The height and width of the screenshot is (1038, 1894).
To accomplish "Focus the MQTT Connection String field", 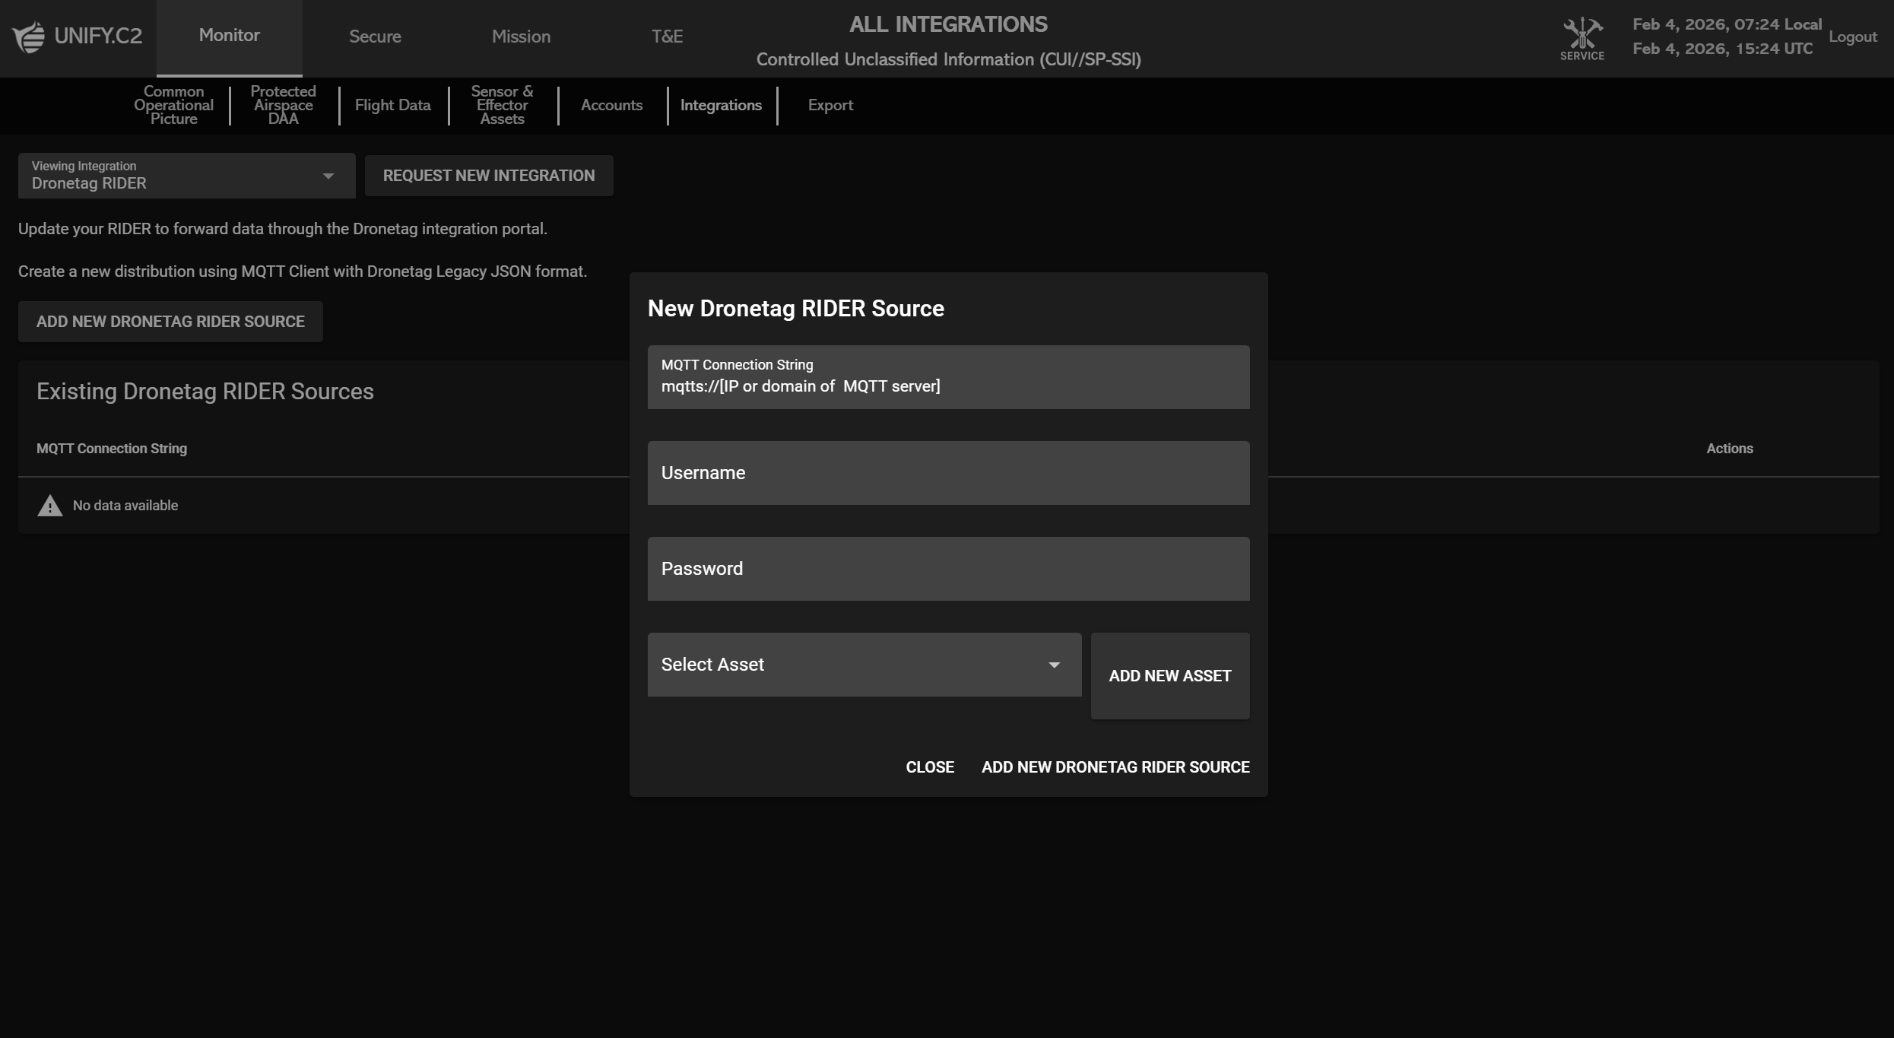I will pos(948,386).
